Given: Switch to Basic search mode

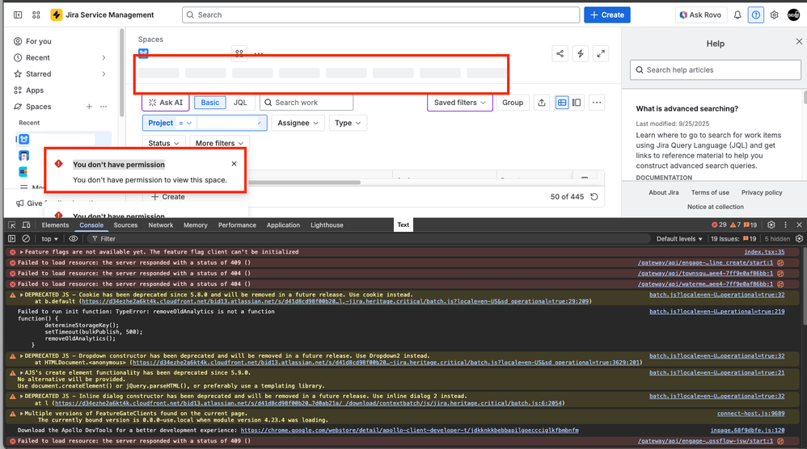Looking at the screenshot, I should [210, 103].
